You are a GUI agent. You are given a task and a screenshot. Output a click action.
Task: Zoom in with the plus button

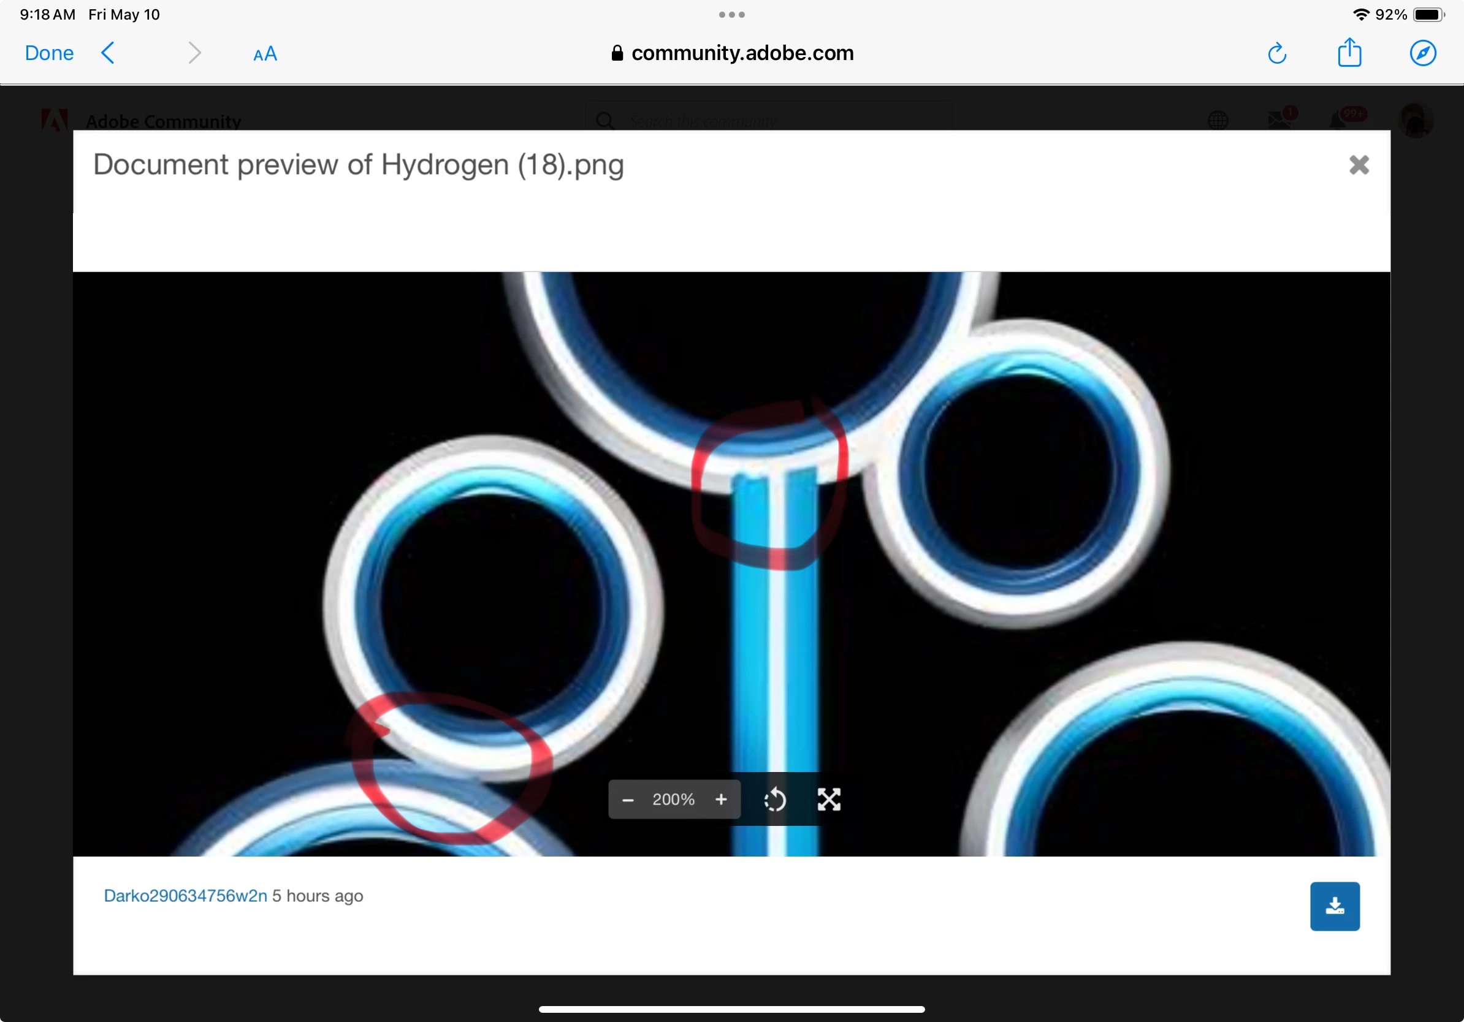coord(720,799)
